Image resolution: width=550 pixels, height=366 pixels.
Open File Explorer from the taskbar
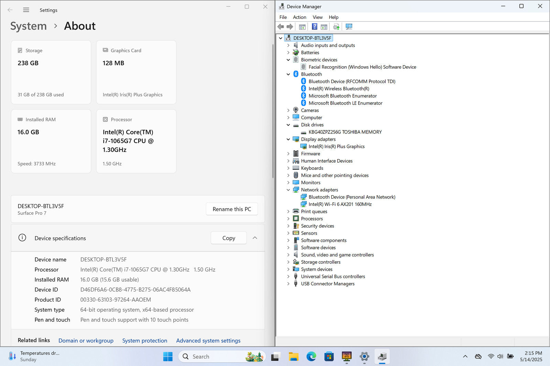[293, 357]
